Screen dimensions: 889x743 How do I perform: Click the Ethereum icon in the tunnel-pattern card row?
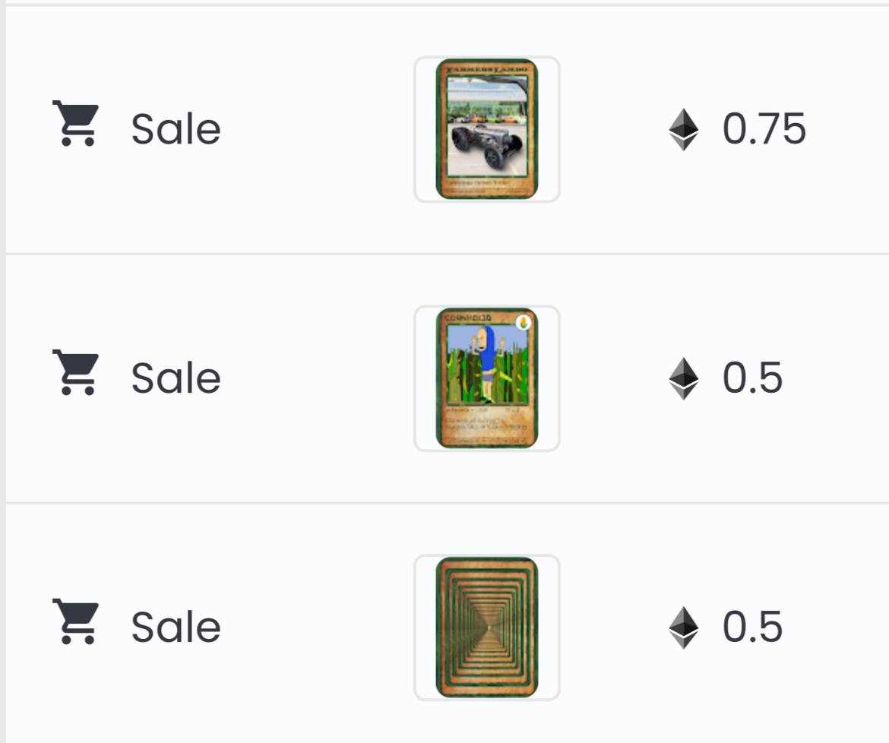(683, 628)
